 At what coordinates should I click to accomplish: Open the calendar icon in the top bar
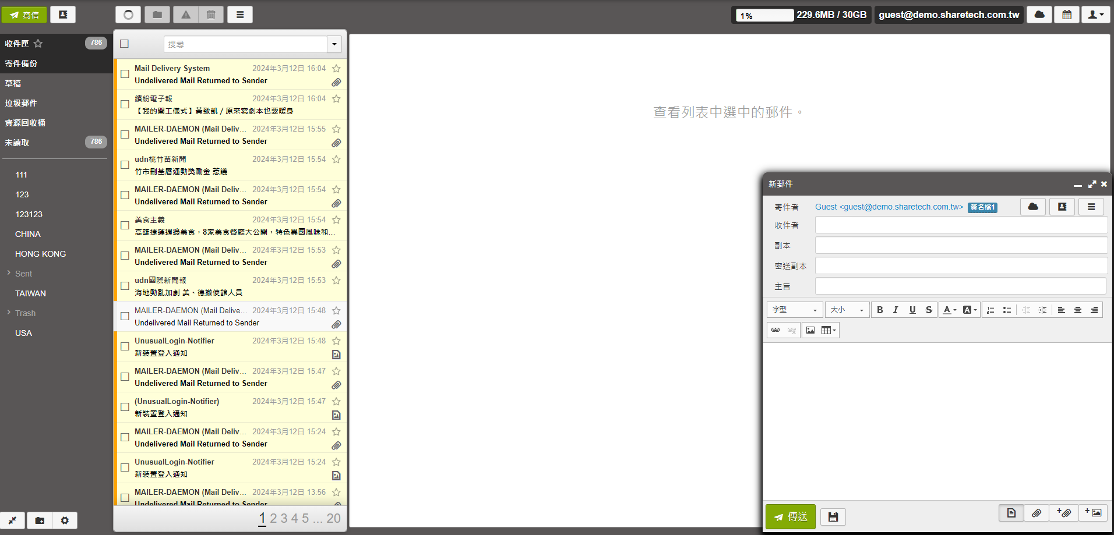(1066, 15)
